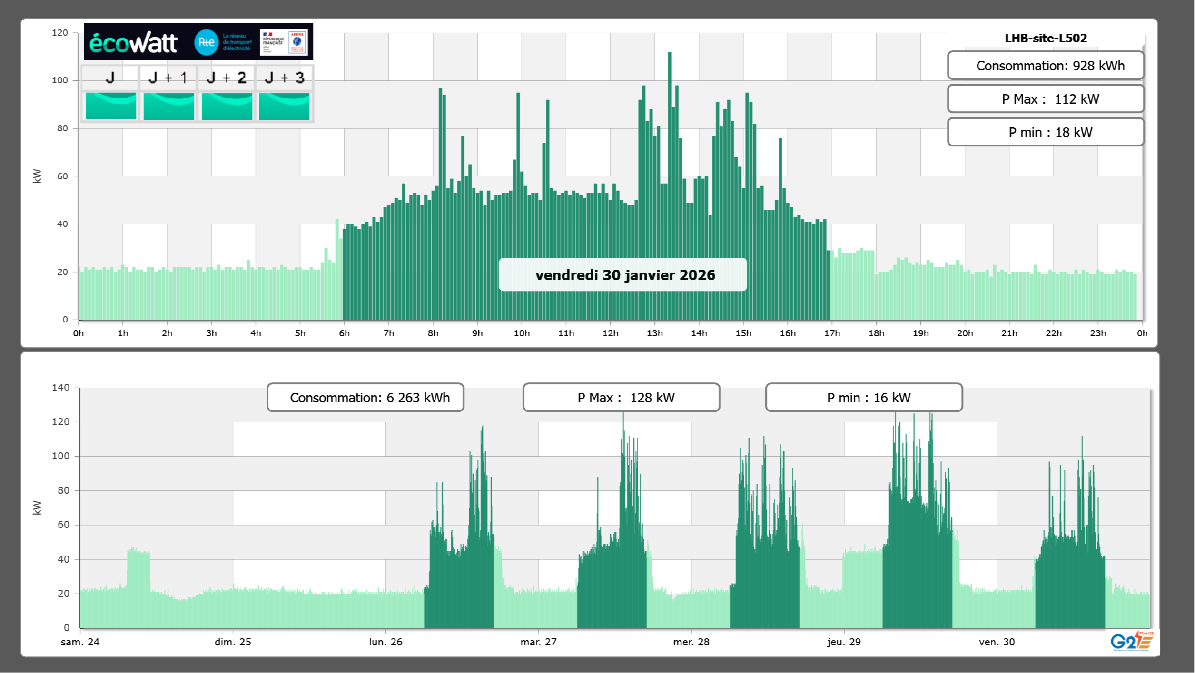Click the LHB-site-L502 site title

pos(1046,38)
